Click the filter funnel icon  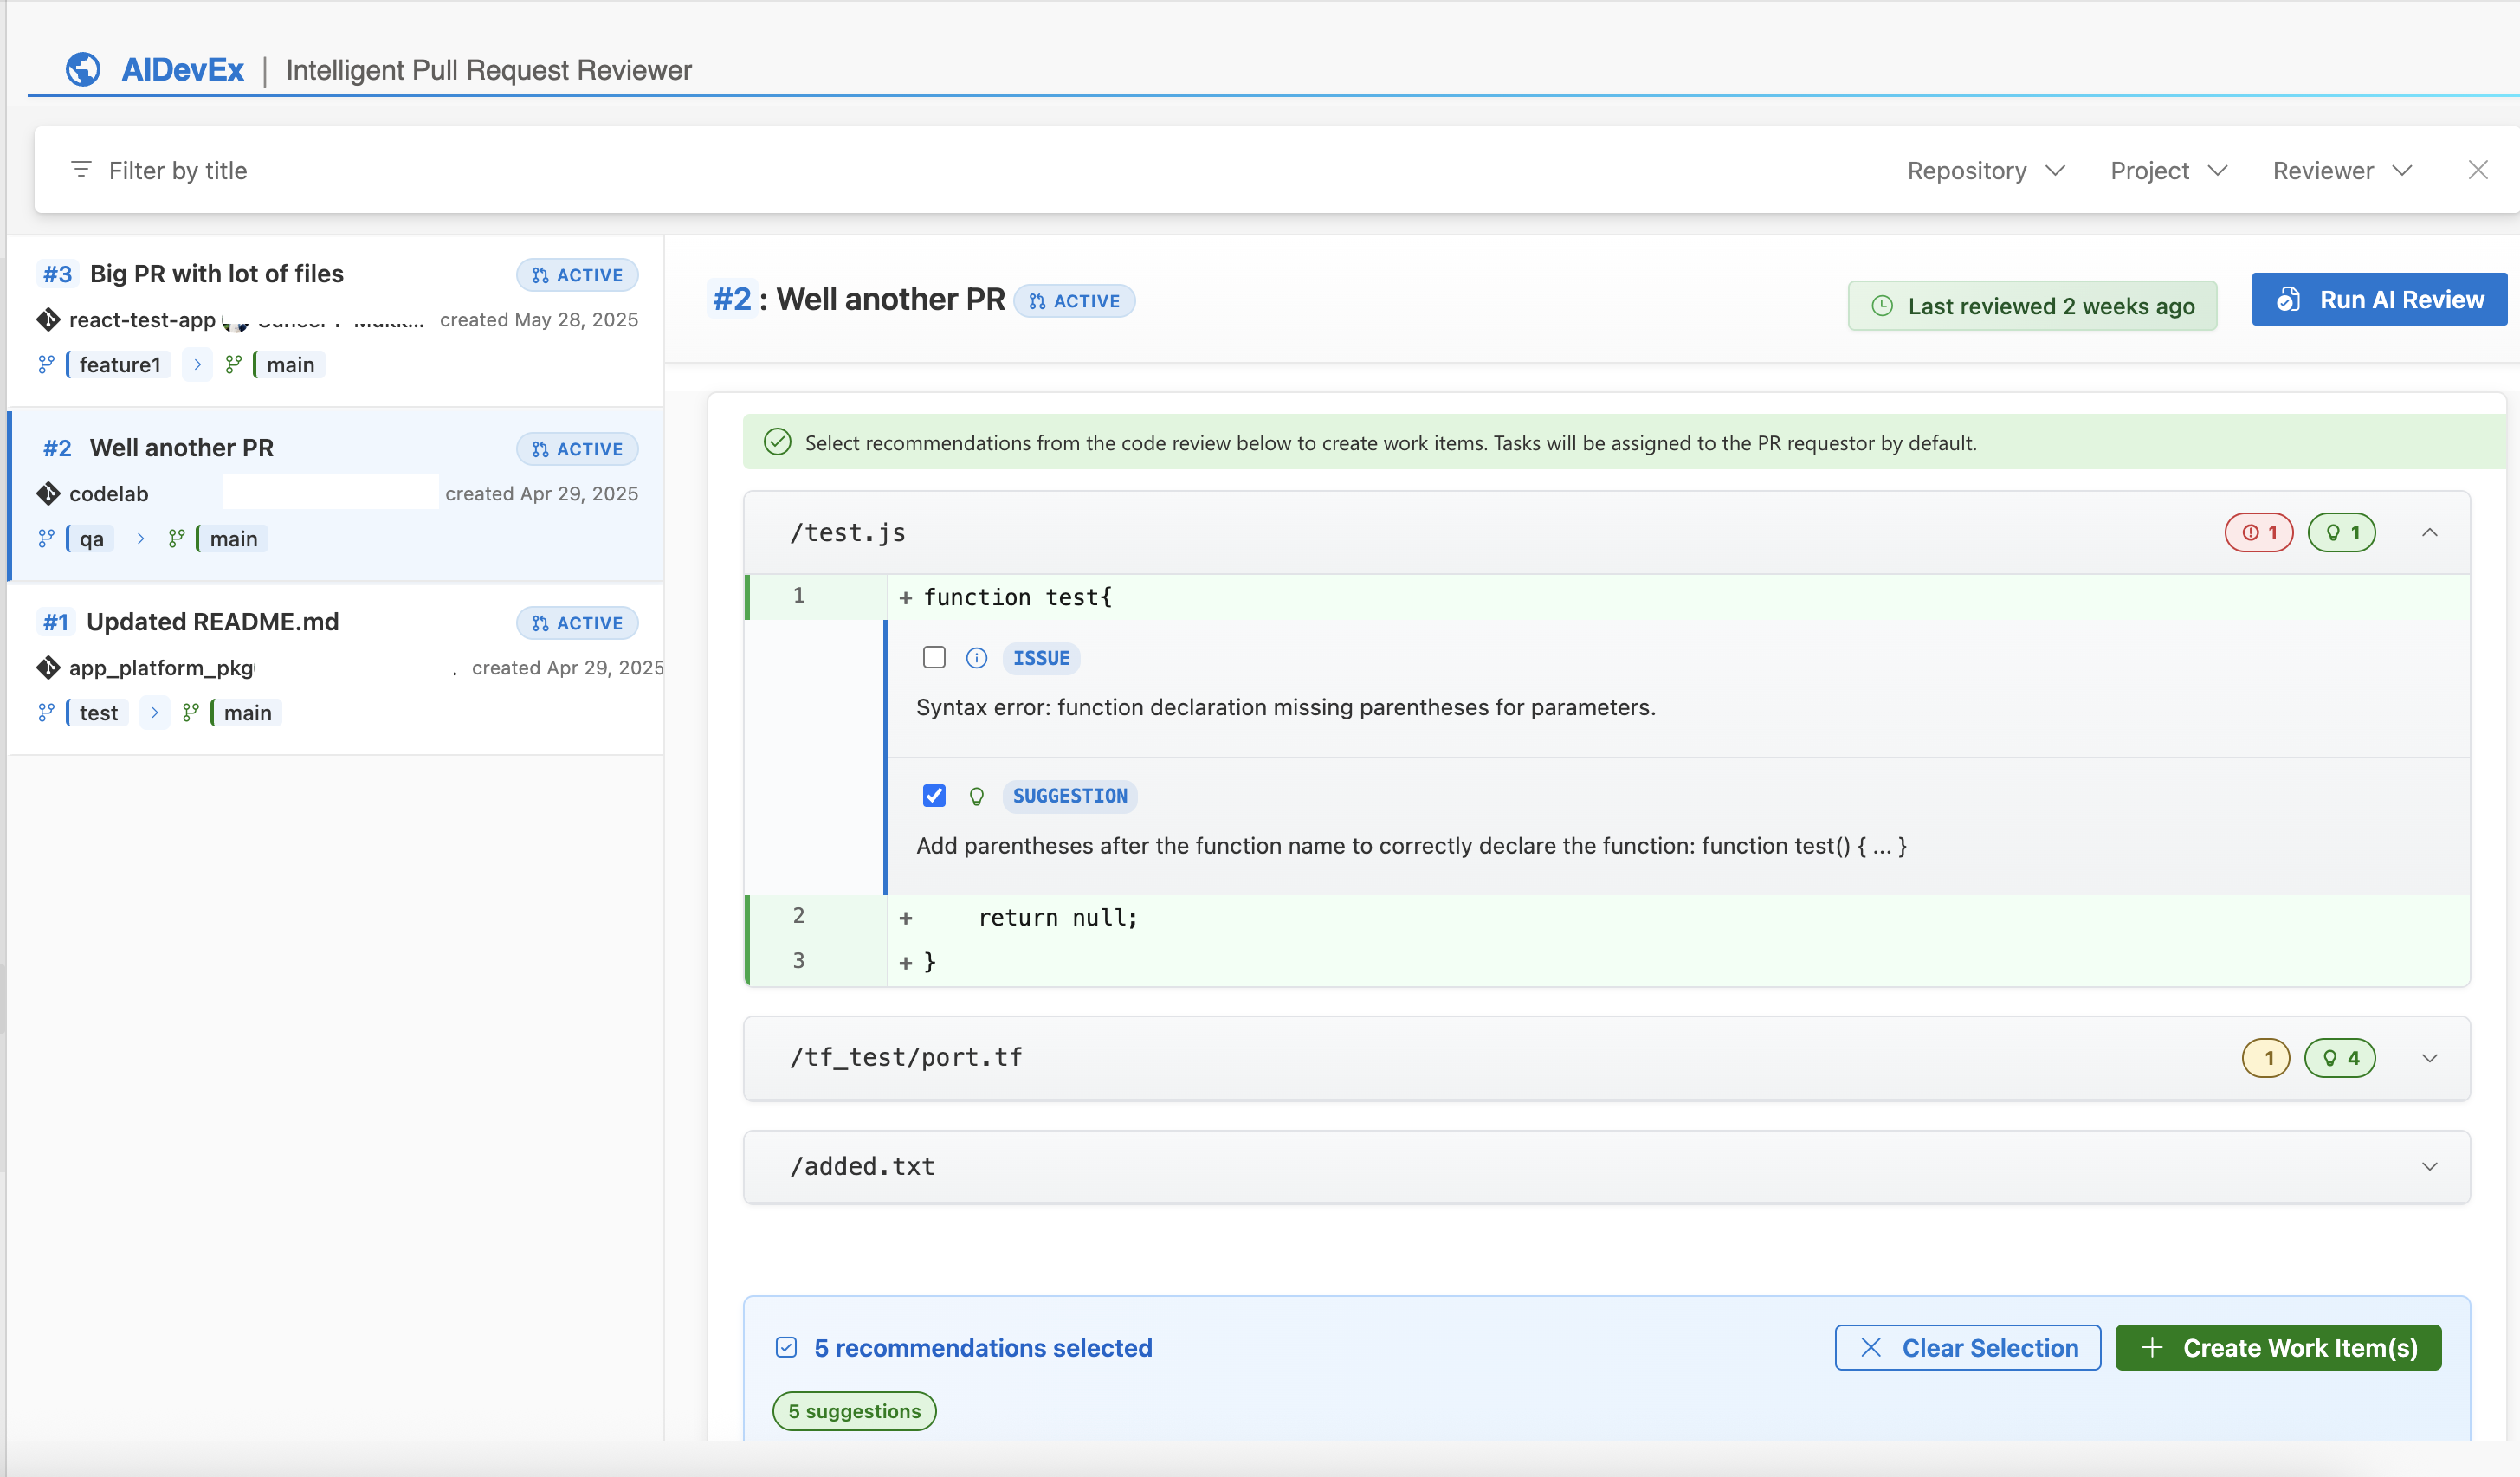pyautogui.click(x=82, y=170)
